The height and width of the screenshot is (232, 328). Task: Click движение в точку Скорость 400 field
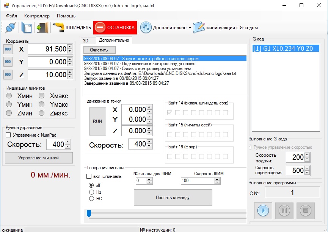pos(138,144)
